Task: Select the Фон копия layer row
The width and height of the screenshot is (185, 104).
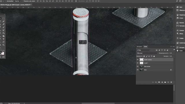Action: [155, 66]
